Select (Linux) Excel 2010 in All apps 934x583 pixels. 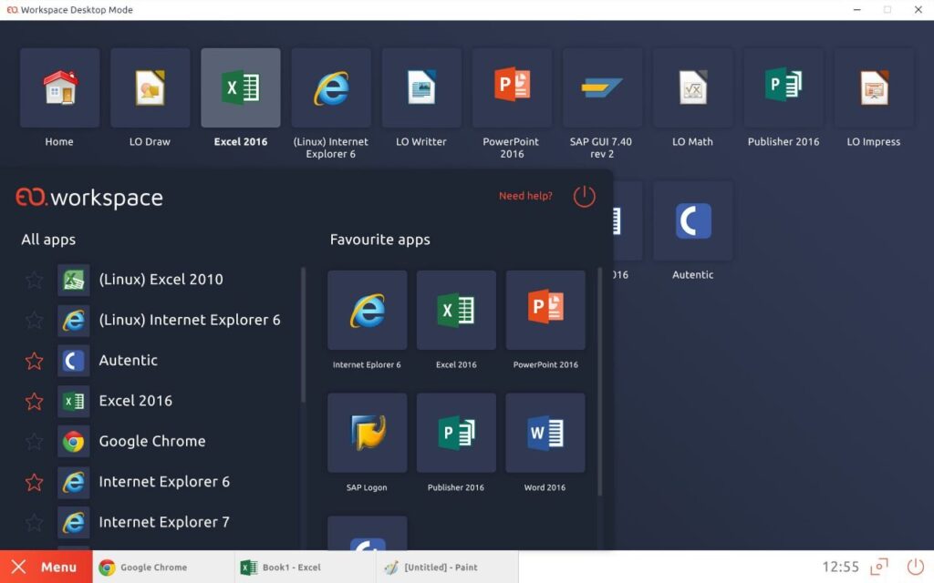click(161, 280)
